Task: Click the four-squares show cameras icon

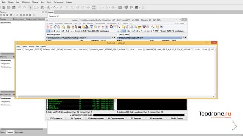Action: tap(94, 8)
